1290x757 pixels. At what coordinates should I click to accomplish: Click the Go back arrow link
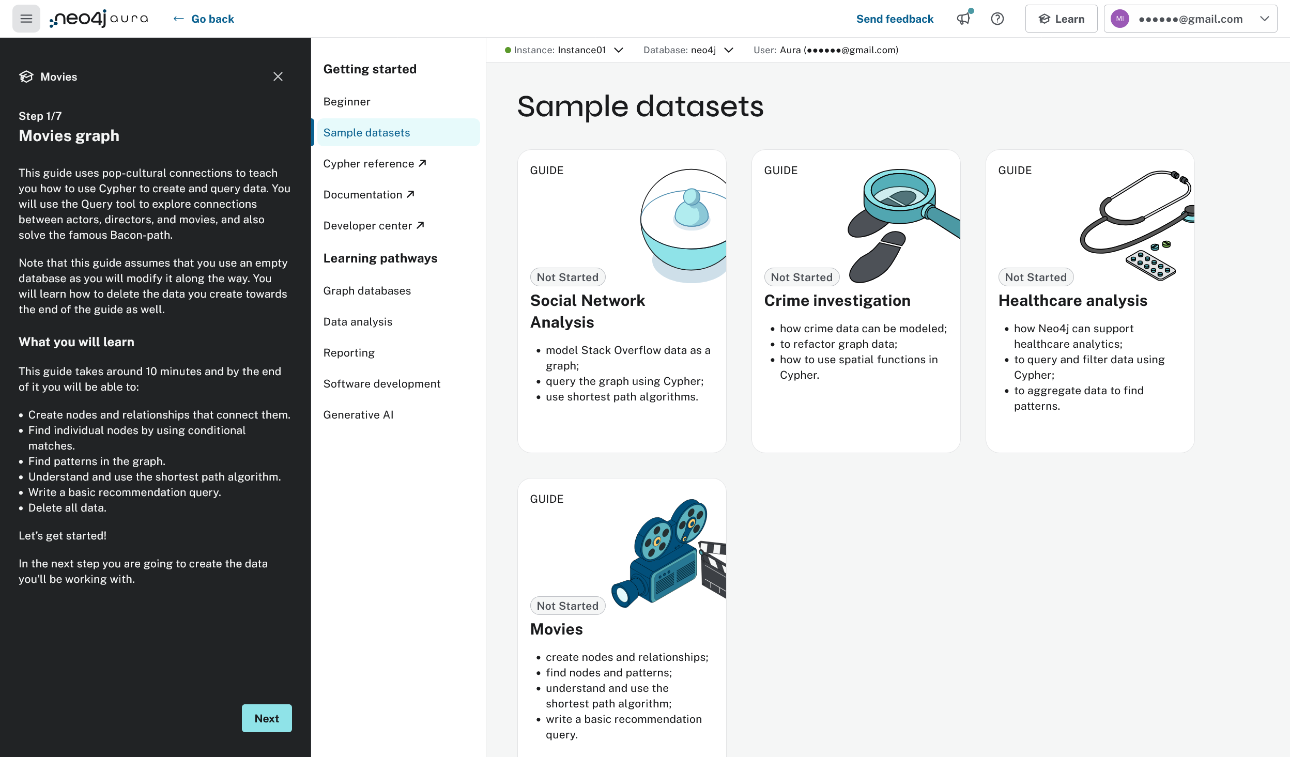[203, 19]
